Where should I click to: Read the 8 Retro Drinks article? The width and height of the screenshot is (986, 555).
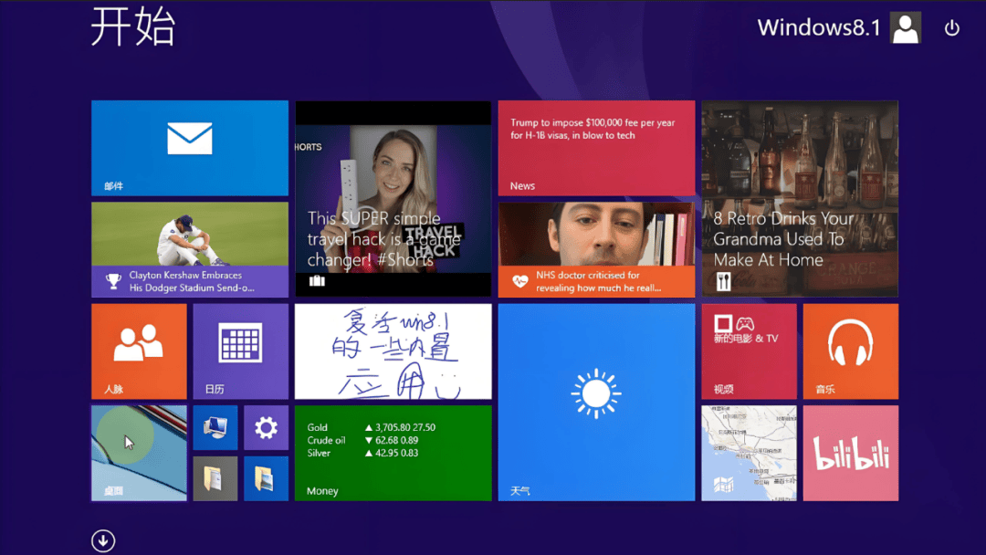(x=800, y=198)
